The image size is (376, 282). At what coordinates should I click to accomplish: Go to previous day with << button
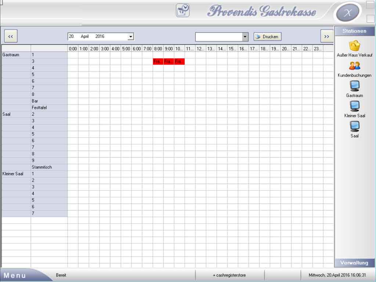tap(11, 36)
